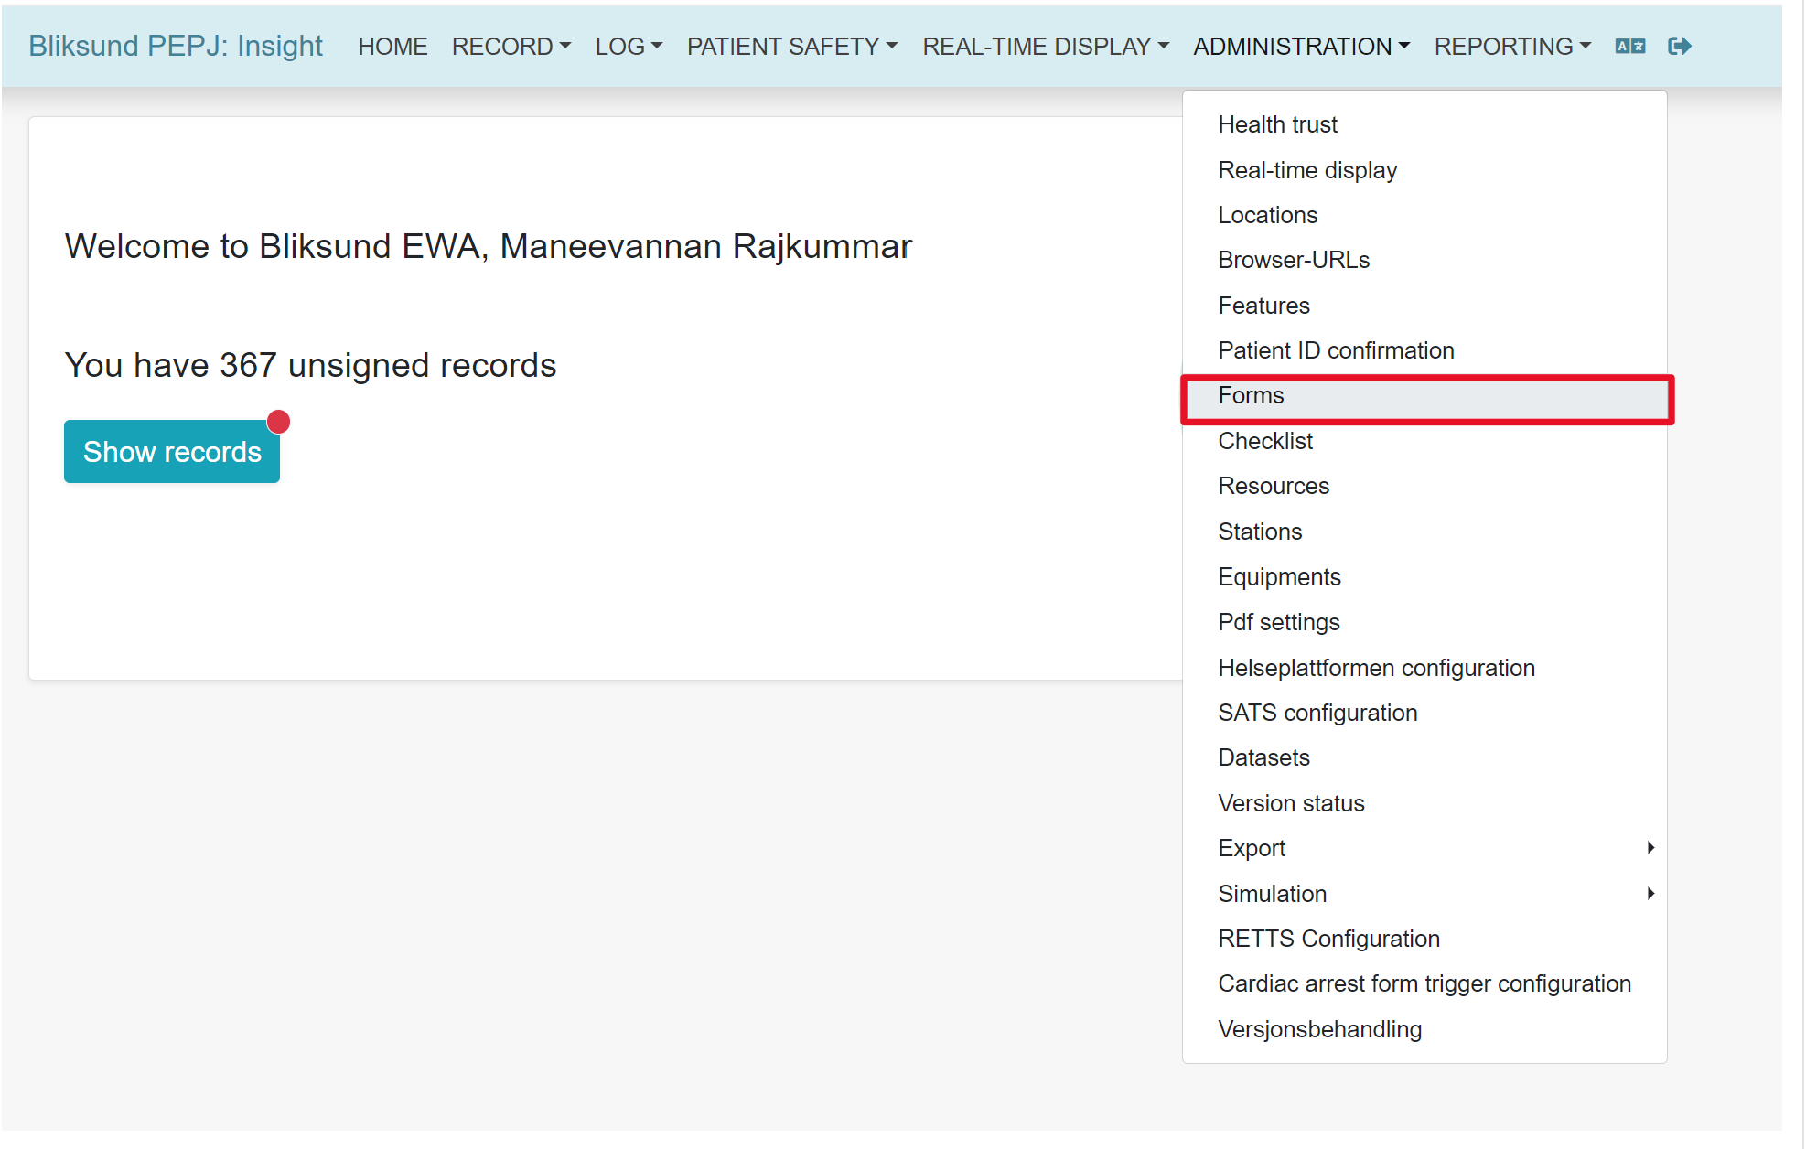Expand the Export submenu
The width and height of the screenshot is (1806, 1149).
coord(1424,848)
